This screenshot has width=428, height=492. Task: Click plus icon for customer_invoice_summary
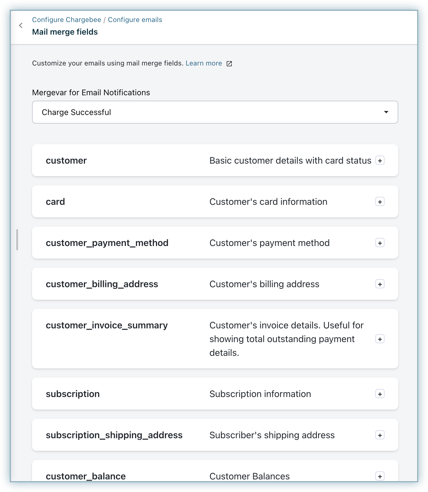coord(380,339)
